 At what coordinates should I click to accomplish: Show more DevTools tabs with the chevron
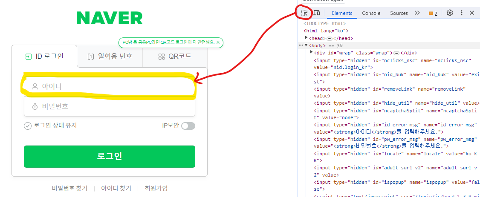pos(417,13)
